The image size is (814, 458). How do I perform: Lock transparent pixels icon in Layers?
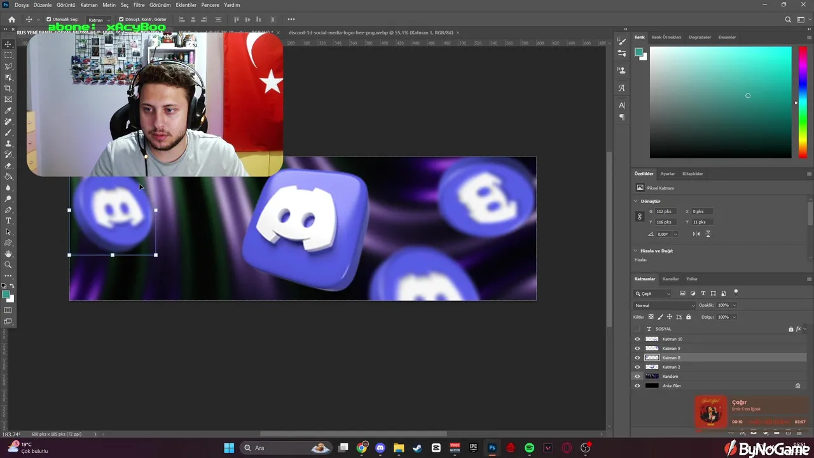pos(651,317)
